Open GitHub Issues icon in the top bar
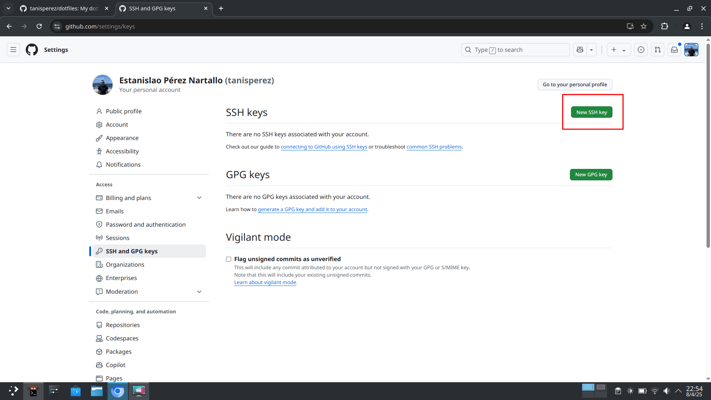 click(641, 49)
